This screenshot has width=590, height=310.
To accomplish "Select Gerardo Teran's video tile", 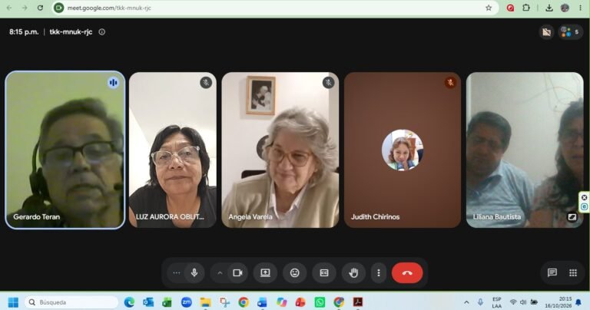I will pos(65,150).
